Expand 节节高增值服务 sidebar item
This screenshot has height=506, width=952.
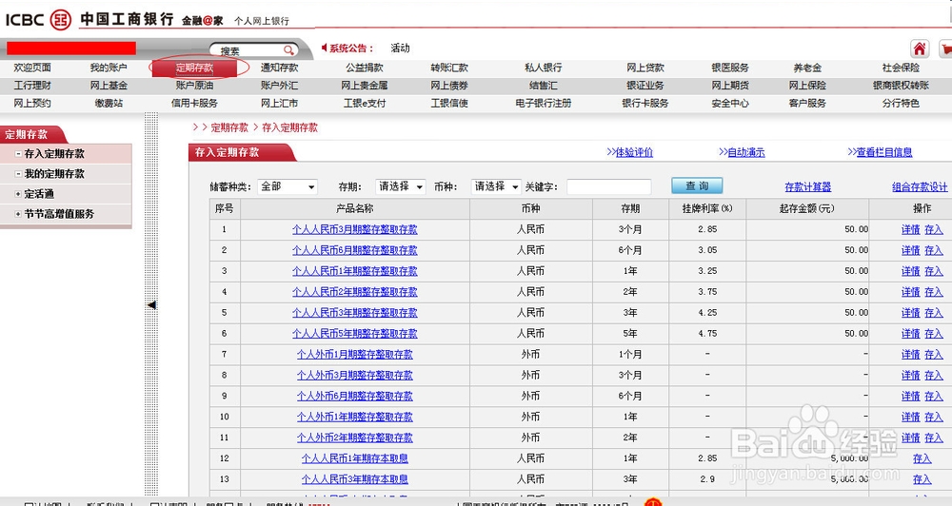[18, 214]
